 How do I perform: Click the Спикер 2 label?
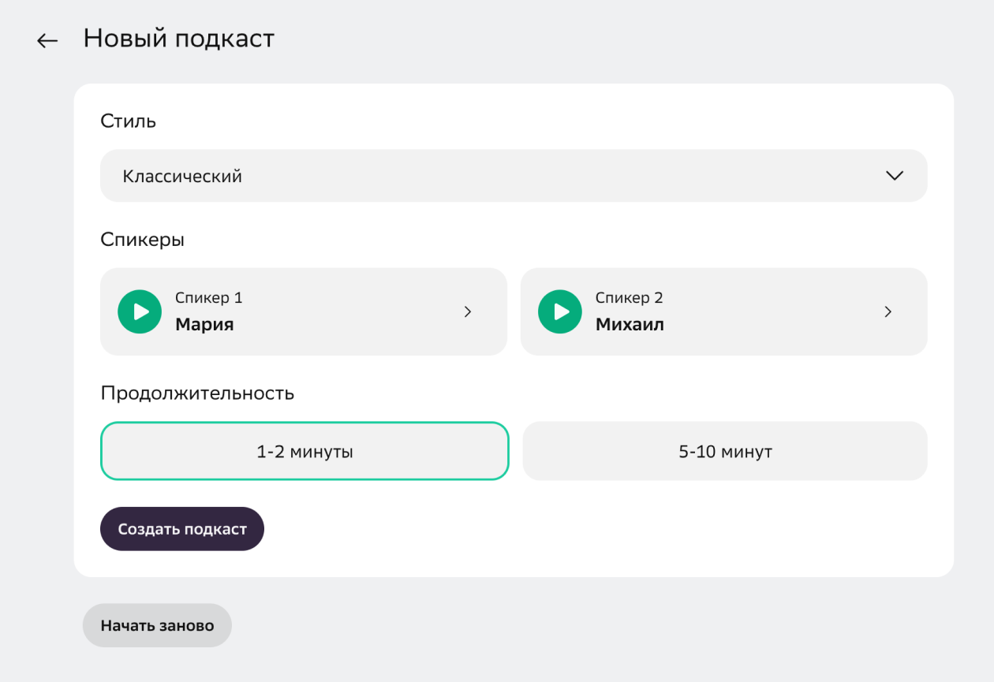pyautogui.click(x=630, y=298)
